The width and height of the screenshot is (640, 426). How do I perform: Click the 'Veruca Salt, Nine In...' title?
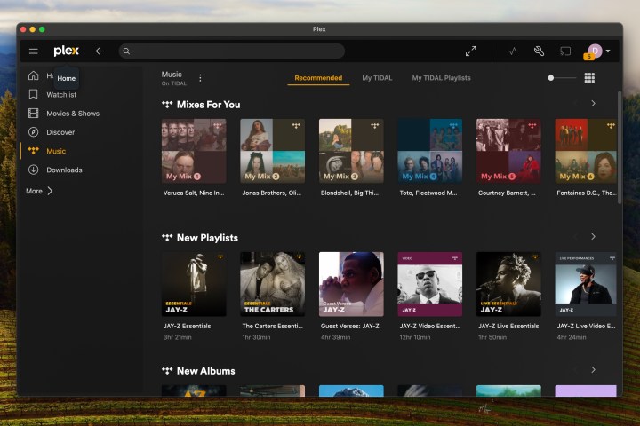[x=194, y=193]
